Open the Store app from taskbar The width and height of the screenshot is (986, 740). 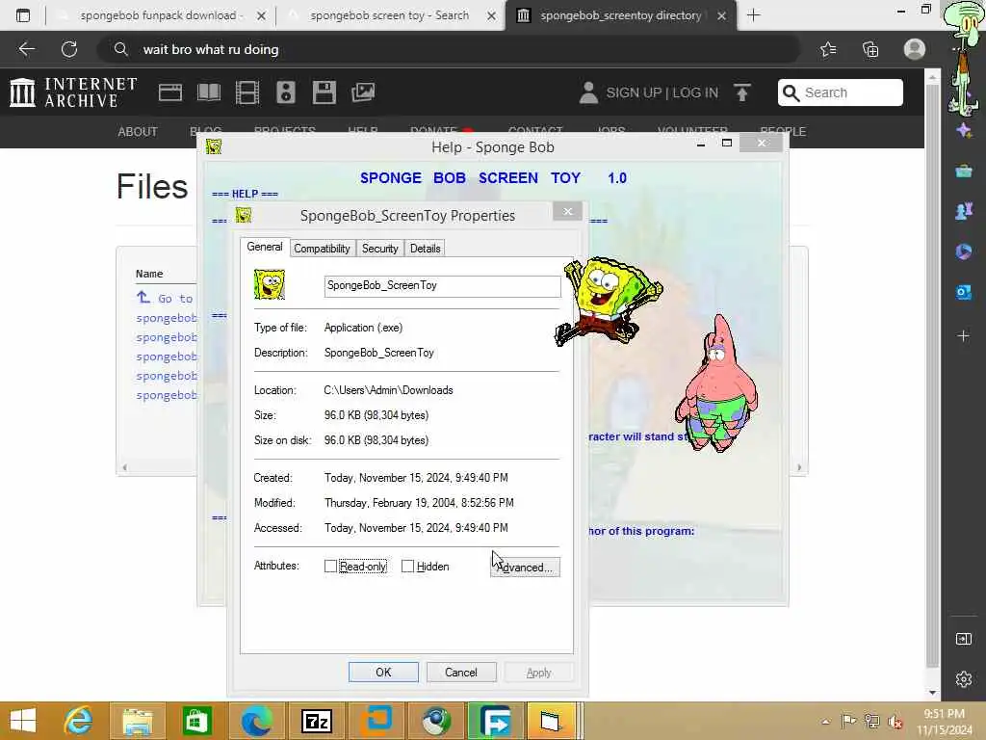pos(196,721)
